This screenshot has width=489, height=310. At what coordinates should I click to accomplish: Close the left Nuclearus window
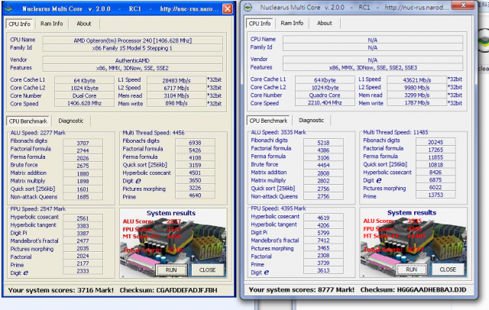click(x=228, y=8)
